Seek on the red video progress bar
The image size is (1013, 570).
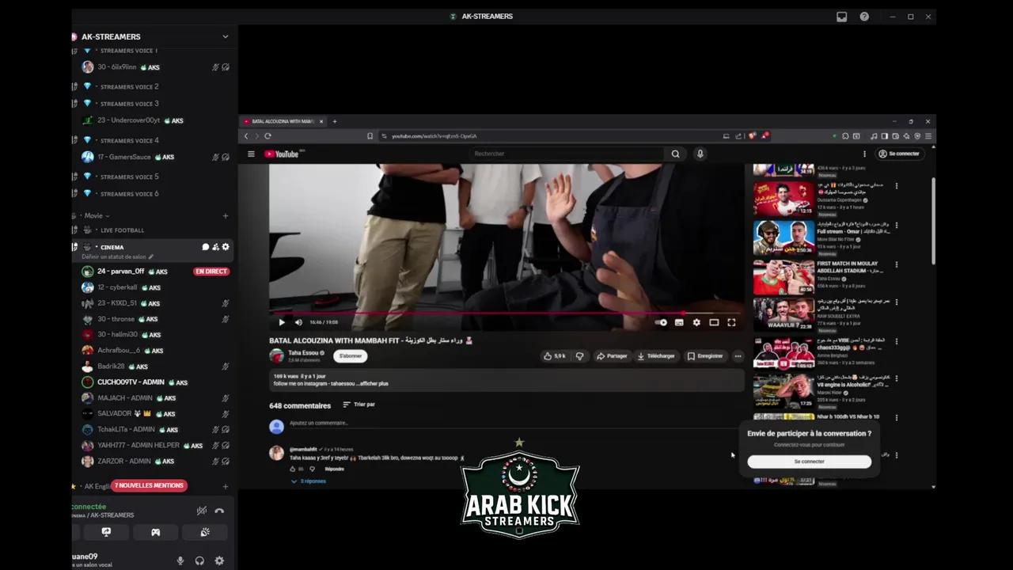click(x=506, y=313)
